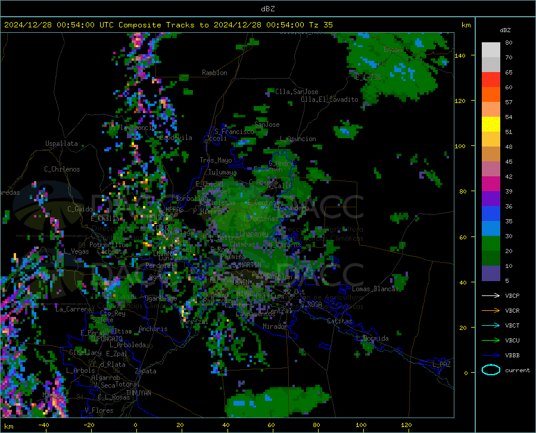Image resolution: width=536 pixels, height=433 pixels.
Task: Click the 'C_Guido' map label
Action: [80, 209]
